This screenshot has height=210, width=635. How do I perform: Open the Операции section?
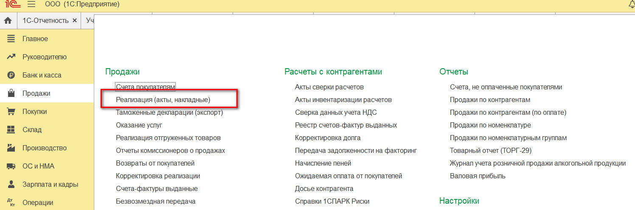tap(47, 202)
